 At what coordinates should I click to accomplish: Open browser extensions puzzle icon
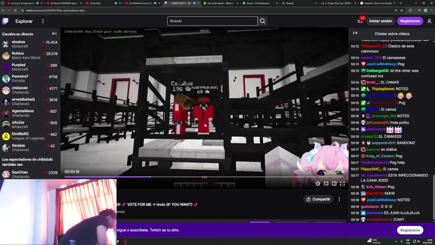tap(410, 11)
